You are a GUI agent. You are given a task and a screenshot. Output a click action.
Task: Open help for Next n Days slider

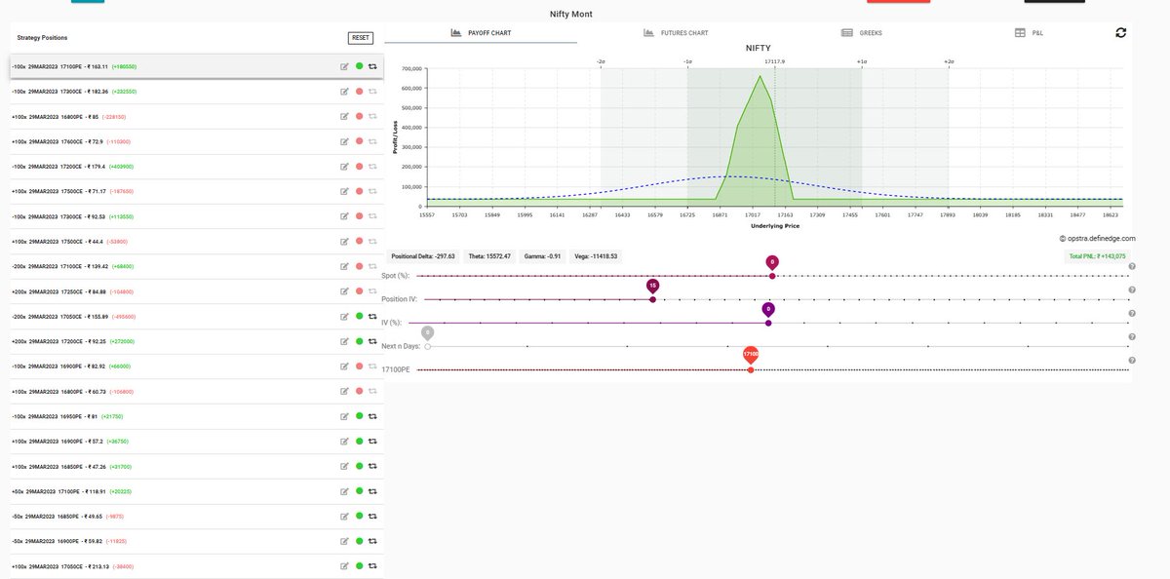point(1132,337)
